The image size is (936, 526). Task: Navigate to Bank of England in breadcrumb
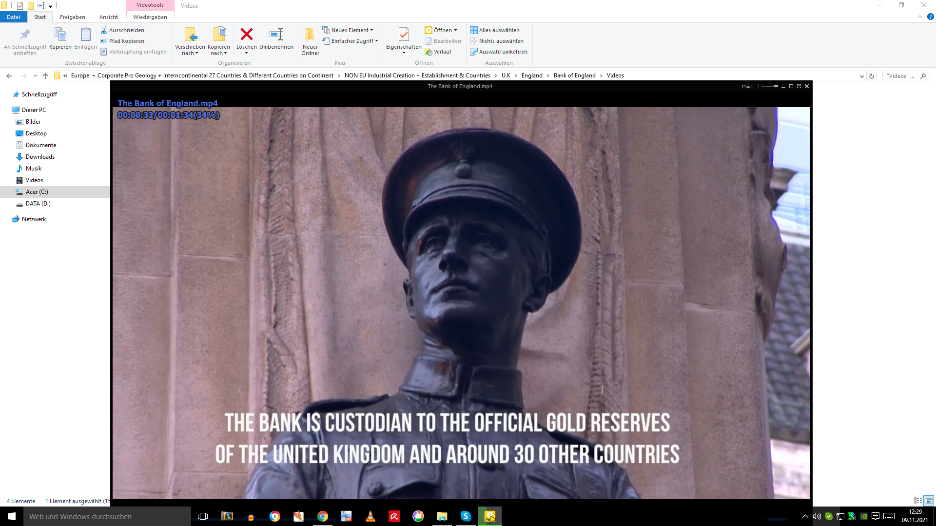point(575,75)
